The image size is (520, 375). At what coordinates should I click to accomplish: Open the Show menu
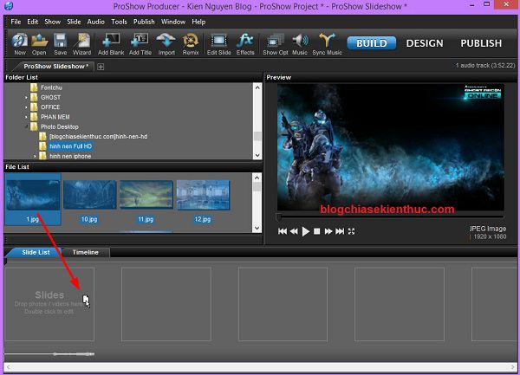(x=52, y=22)
